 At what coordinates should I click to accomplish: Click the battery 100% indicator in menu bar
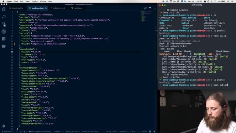click(221, 1)
